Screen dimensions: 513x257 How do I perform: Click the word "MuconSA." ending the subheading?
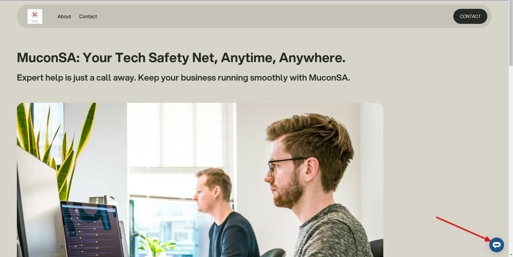tap(329, 78)
